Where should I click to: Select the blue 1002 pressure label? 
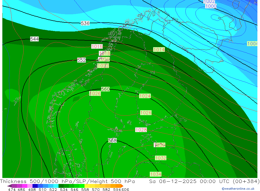point(209,2)
